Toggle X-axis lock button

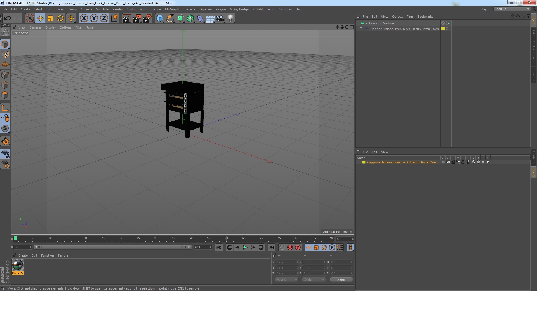pos(84,18)
